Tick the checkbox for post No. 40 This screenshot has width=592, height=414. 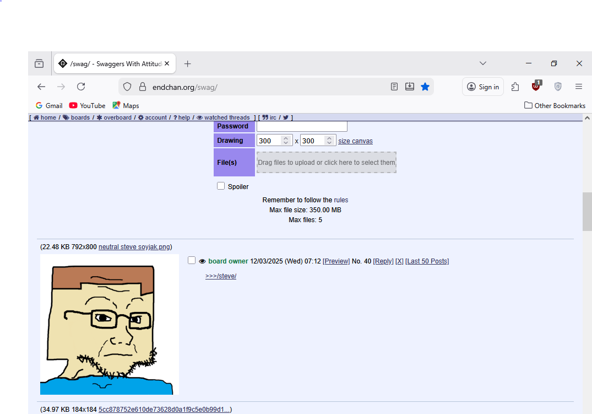(192, 260)
